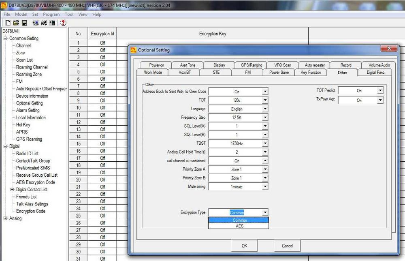The image size is (405, 261).
Task: Click Encryption Id cell in row 10
Action: click(x=102, y=107)
